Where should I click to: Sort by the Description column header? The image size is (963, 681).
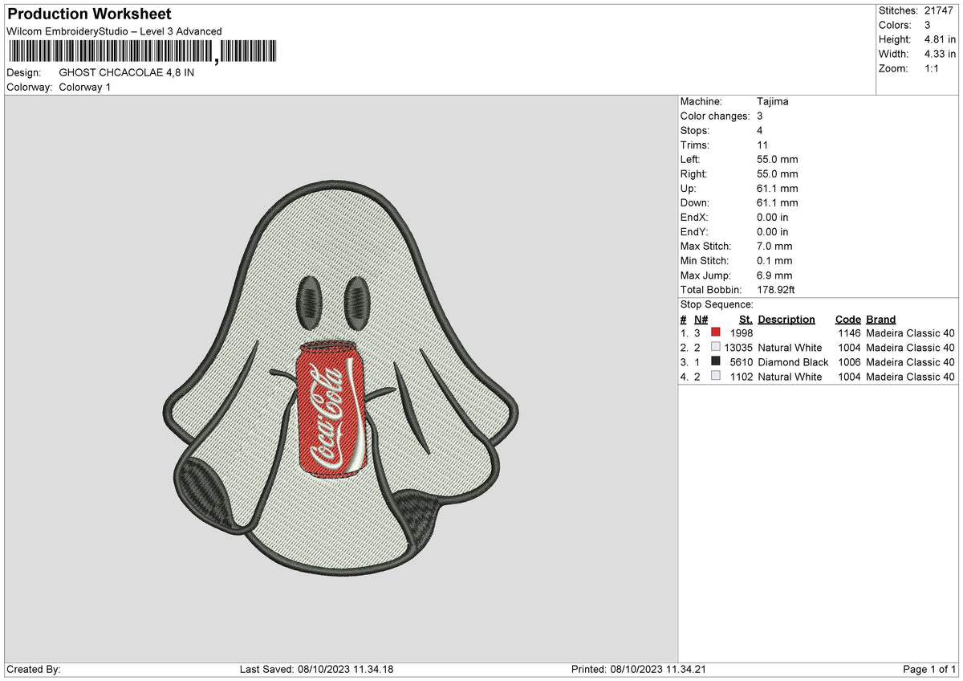coord(786,319)
